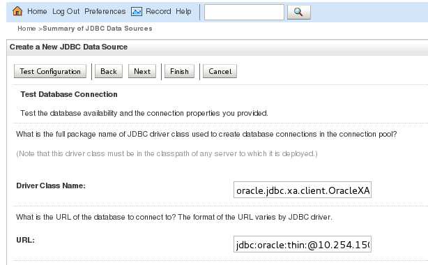Screen dimensions: 428x265
Task: Cancel the JDBC data source creation
Action: pos(220,71)
